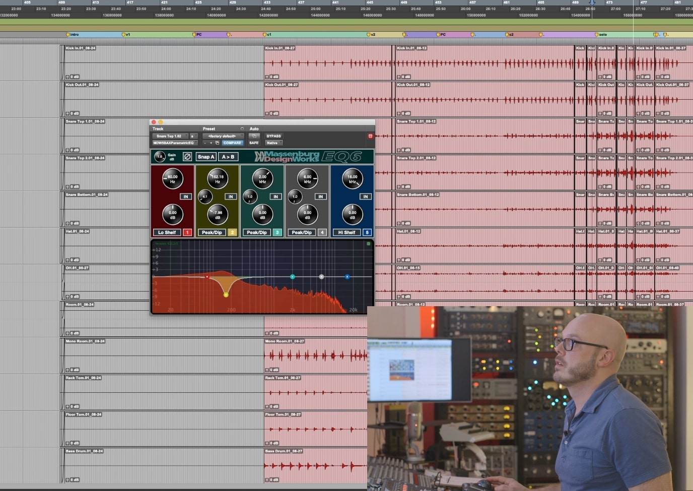Click the Snap A button
The width and height of the screenshot is (693, 491).
click(206, 157)
